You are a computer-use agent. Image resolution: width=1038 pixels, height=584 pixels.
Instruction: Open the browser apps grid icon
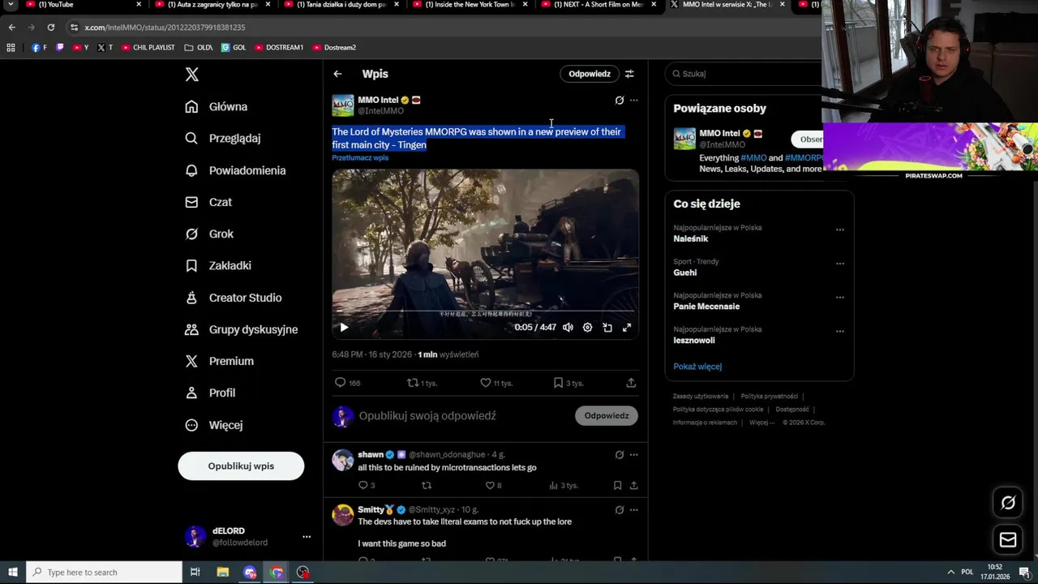(11, 48)
